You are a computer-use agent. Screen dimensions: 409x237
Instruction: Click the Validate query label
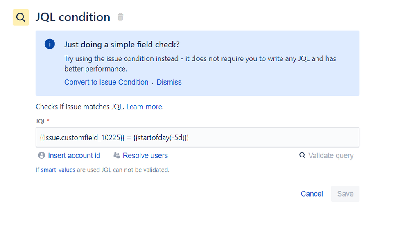(x=331, y=156)
